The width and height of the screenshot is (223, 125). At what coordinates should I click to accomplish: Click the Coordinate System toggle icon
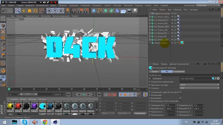coord(67,11)
